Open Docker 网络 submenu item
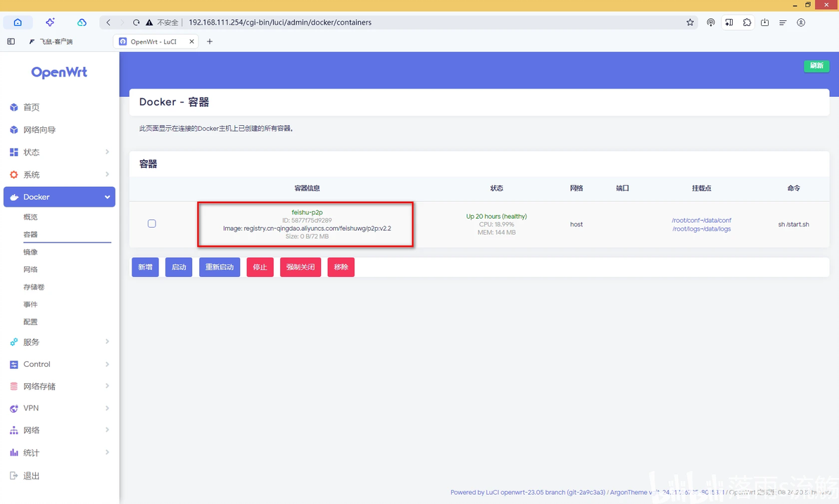839x504 pixels. pyautogui.click(x=30, y=269)
